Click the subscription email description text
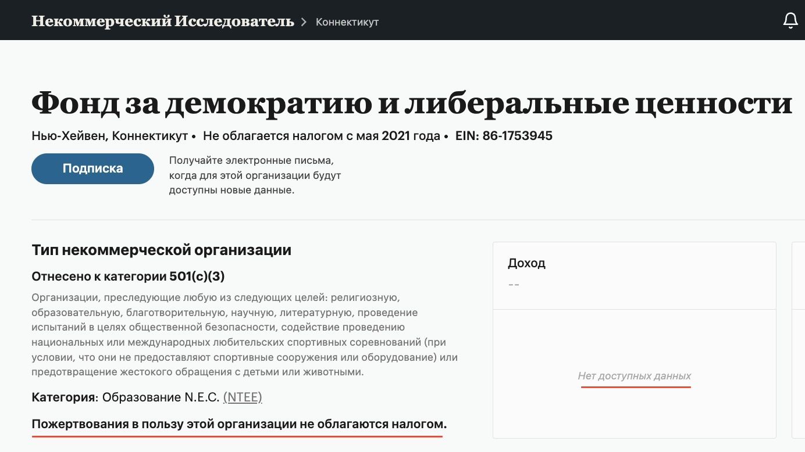The width and height of the screenshot is (805, 452). [255, 175]
